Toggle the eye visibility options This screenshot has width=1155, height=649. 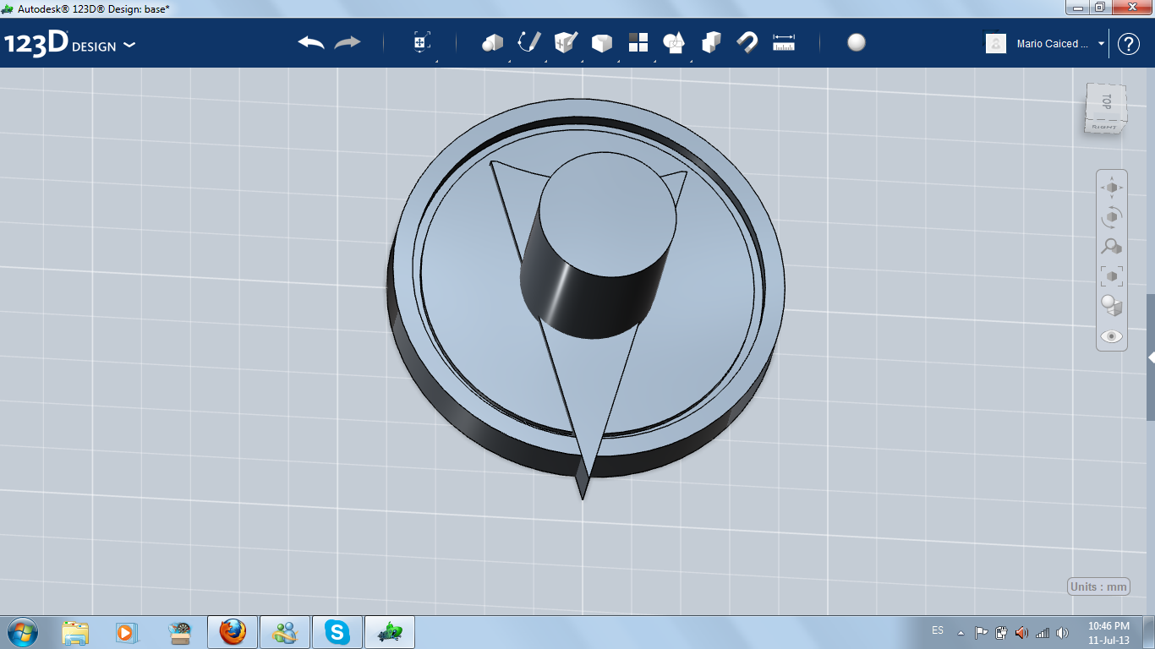click(x=1111, y=336)
